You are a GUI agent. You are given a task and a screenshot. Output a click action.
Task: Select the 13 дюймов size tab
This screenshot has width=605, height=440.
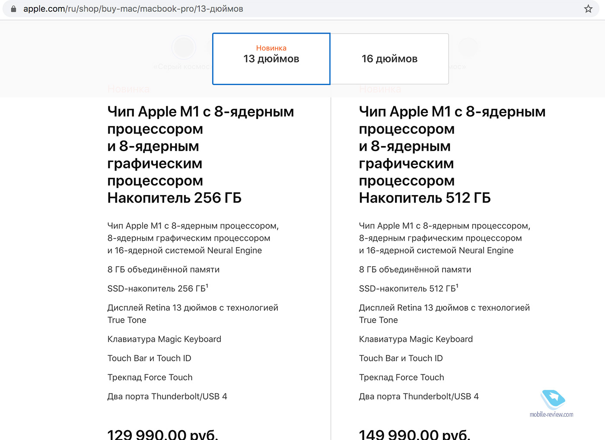[x=271, y=59]
